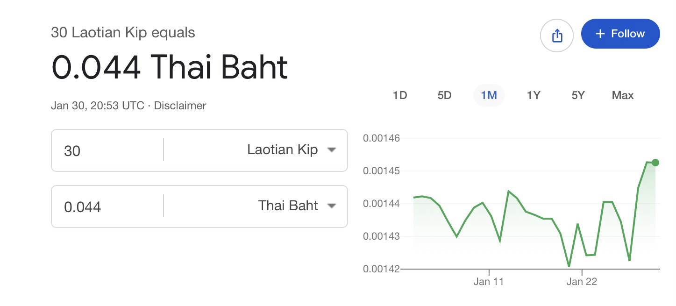Show the 1Y chart range
The height and width of the screenshot is (306, 676).
[x=534, y=95]
